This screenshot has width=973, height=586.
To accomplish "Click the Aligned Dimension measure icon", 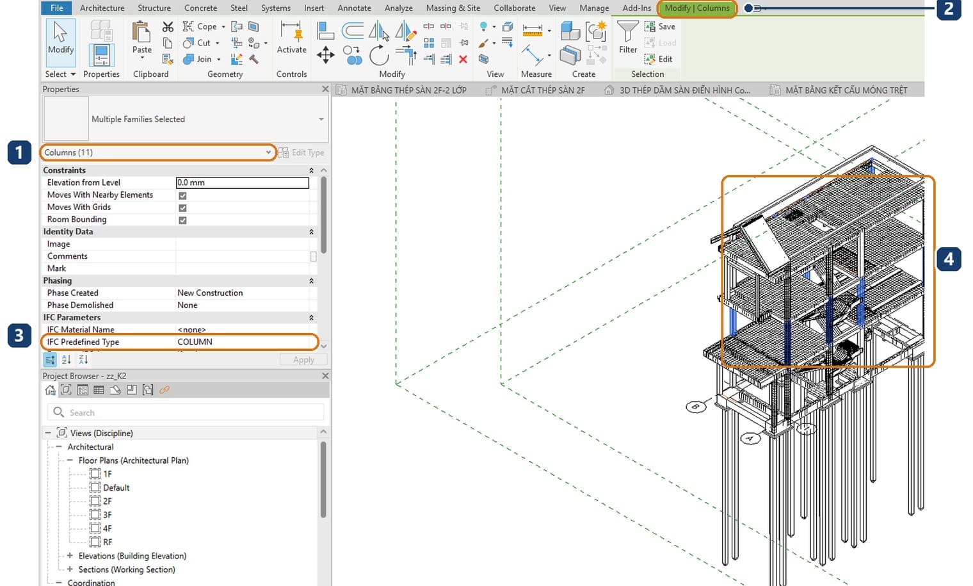I will [x=533, y=29].
